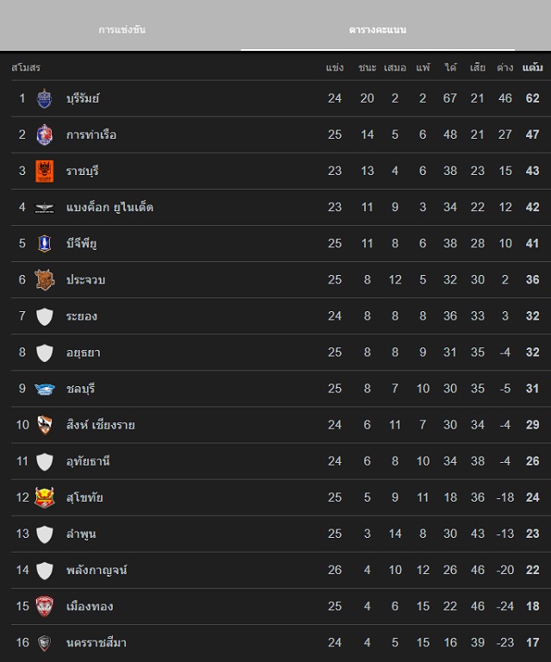Switch to the การแข่งขัน (matches) tab
This screenshot has width=551, height=662.
[121, 29]
